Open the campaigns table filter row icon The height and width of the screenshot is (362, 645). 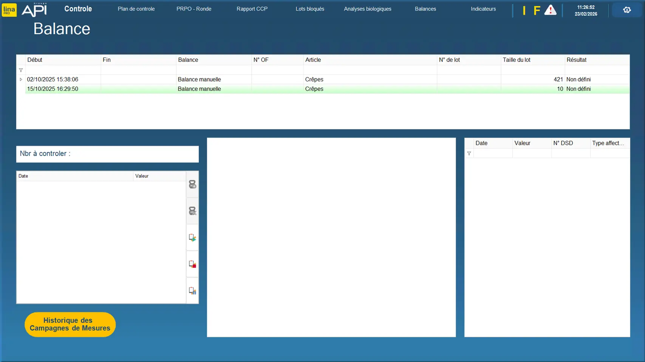coord(21,70)
